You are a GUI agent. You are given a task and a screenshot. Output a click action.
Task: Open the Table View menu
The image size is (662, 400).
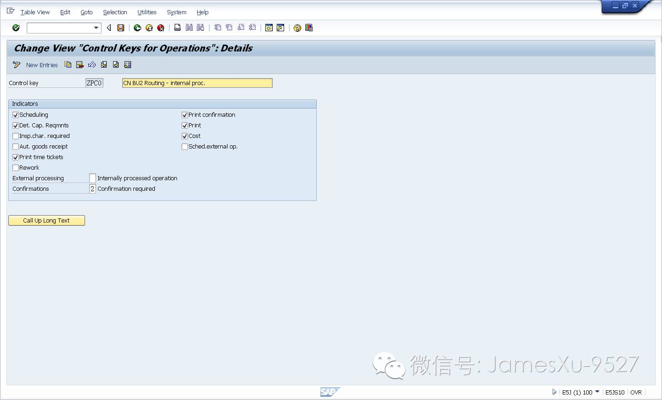point(35,12)
